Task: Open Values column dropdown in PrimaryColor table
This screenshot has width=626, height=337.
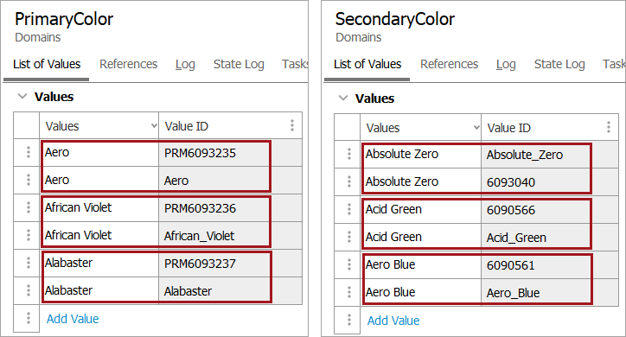Action: [x=154, y=126]
